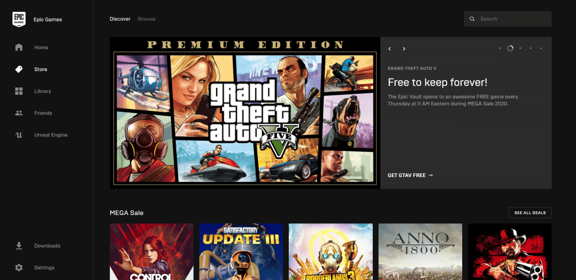Click inside the Search input field
576x280 pixels.
coord(509,19)
